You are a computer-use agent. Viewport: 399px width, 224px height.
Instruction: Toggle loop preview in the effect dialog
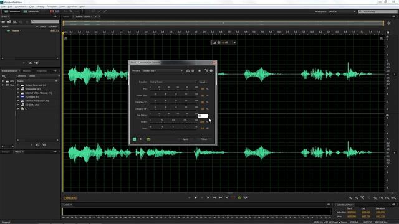pos(148,139)
